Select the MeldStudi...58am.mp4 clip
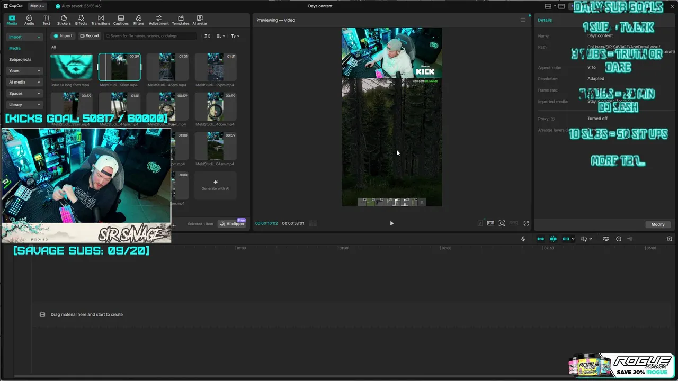 click(x=120, y=67)
